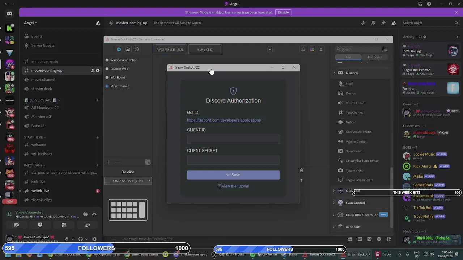Open Stream Dock settings gear icon
Image resolution: width=463 pixels, height=260 pixels.
pos(137,49)
